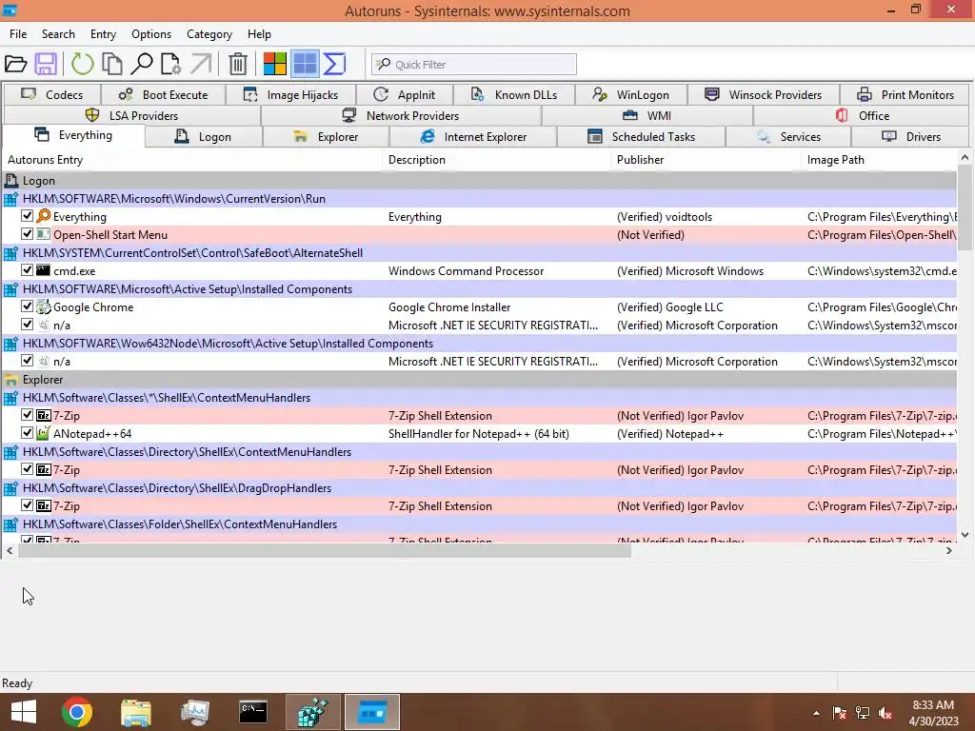The image size is (975, 731).
Task: Click the Copy toolbar icon
Action: pyautogui.click(x=112, y=64)
